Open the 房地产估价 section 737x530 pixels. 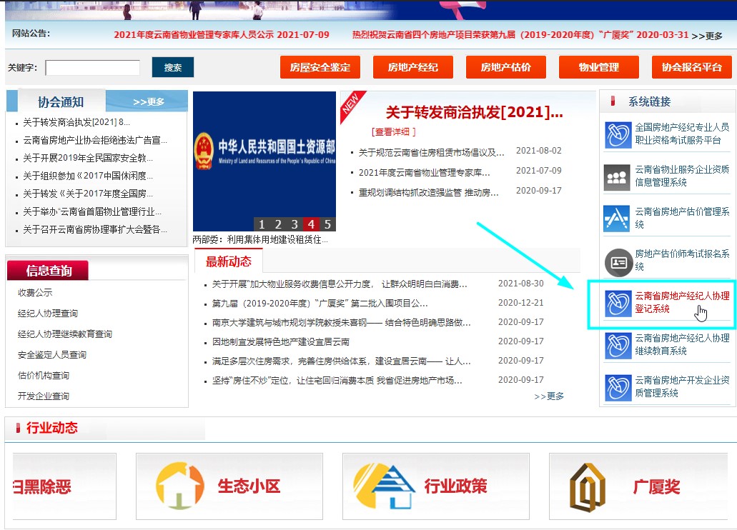tap(505, 67)
